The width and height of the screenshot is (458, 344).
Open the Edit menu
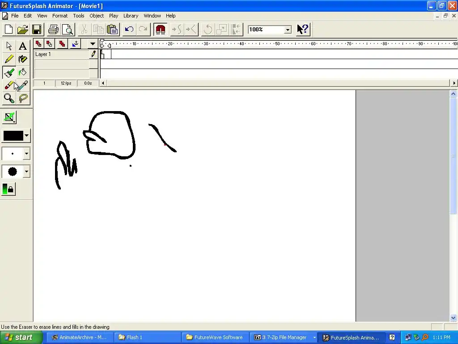(28, 16)
